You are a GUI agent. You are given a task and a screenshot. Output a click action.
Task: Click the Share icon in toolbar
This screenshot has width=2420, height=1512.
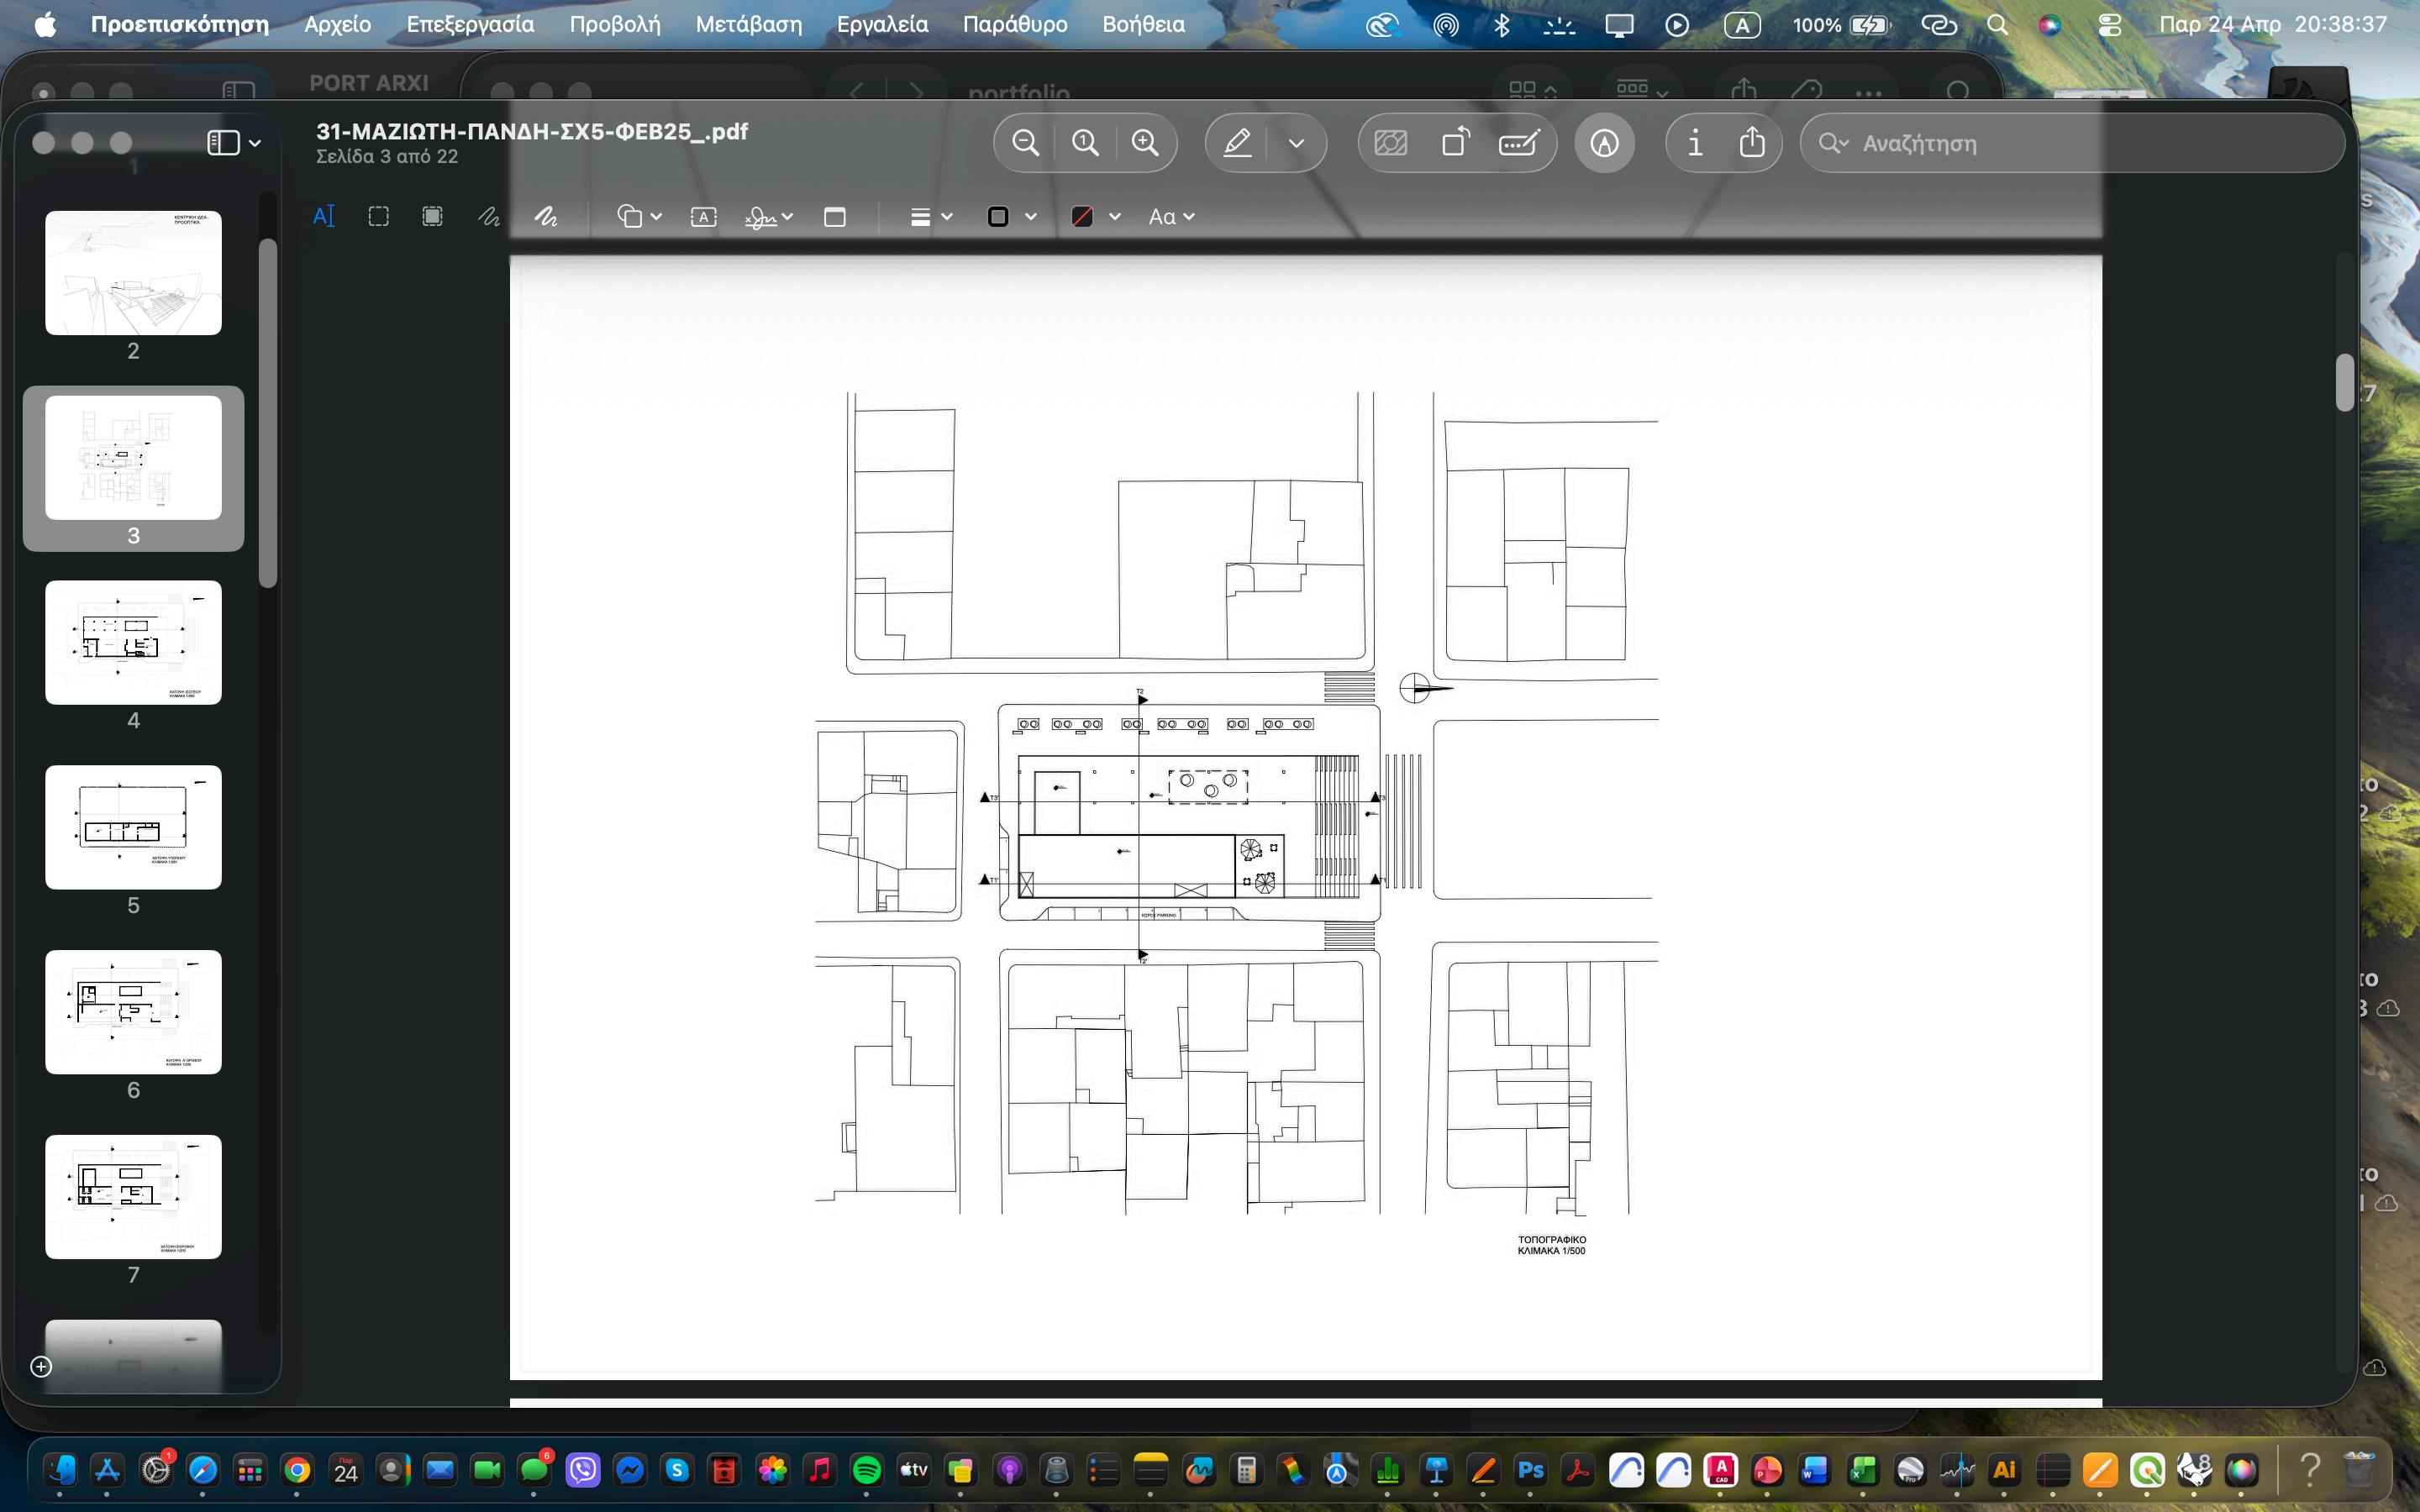(1752, 143)
